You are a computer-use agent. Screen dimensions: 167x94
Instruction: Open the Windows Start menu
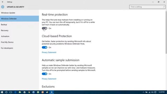click(2, 92)
